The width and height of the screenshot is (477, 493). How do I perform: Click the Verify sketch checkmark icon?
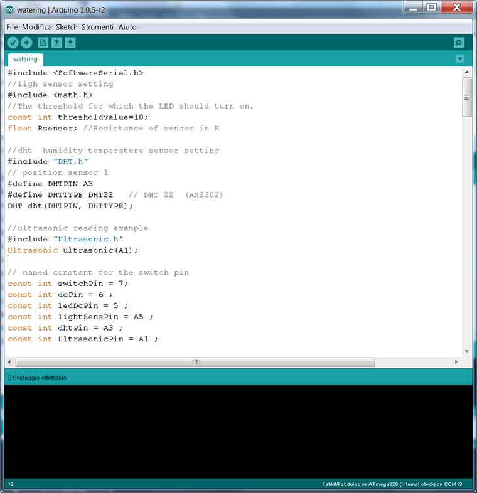click(x=13, y=43)
